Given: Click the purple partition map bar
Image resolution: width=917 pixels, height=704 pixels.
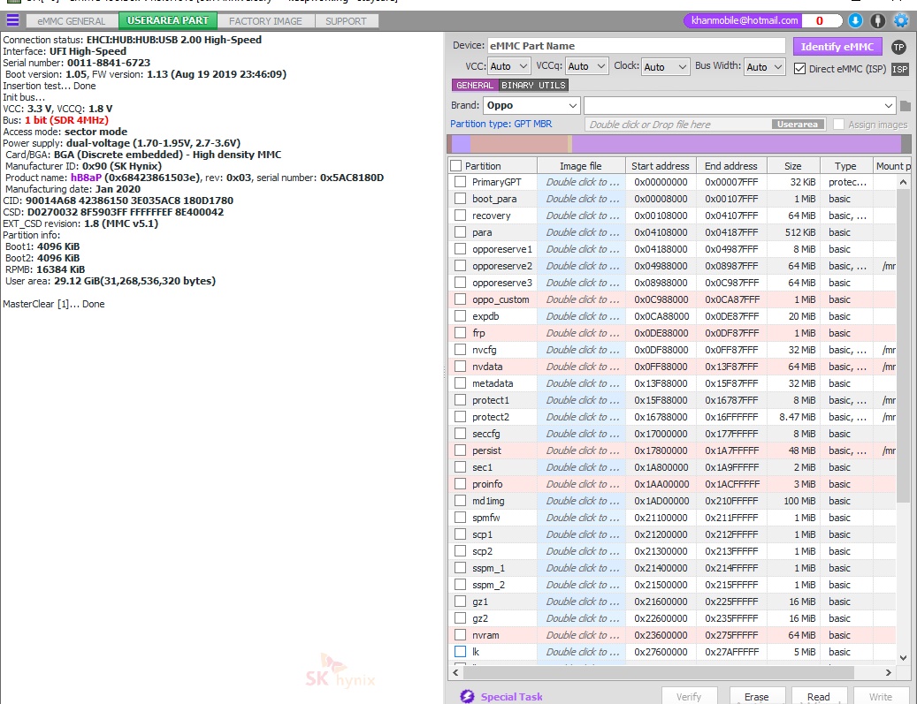Looking at the screenshot, I should click(x=736, y=144).
